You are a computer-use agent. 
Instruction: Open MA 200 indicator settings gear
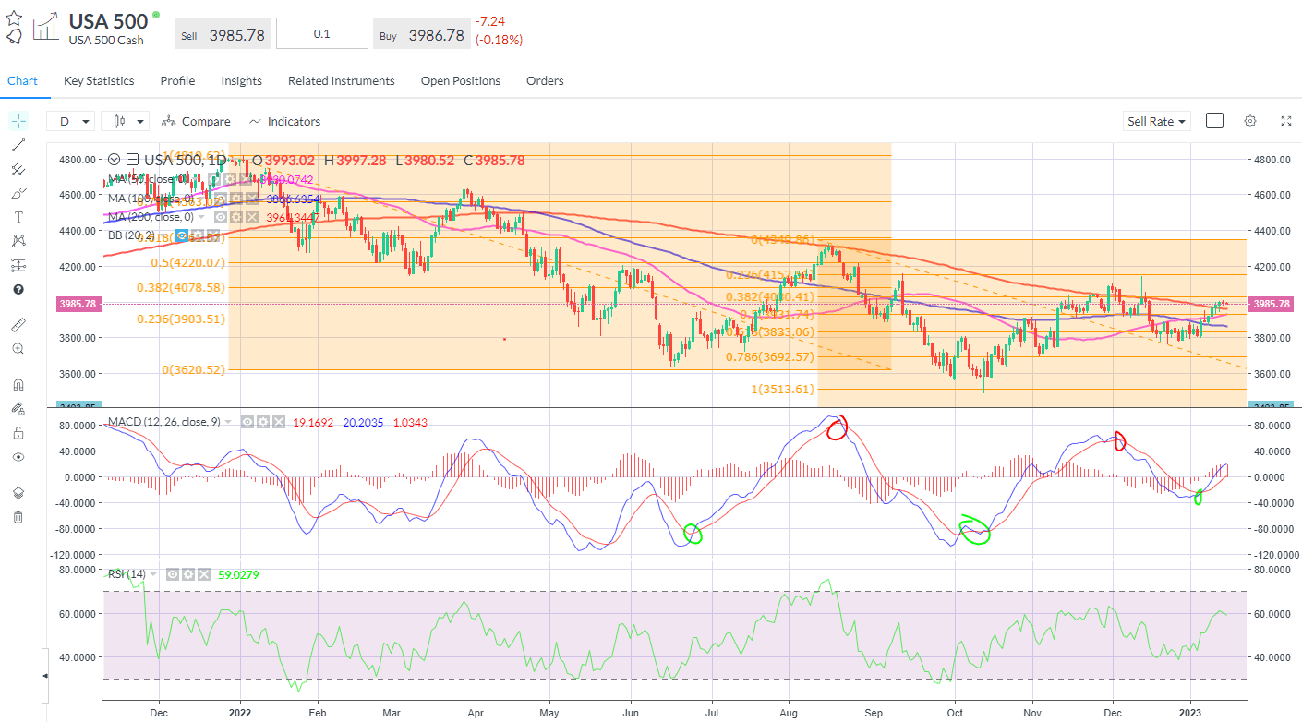[236, 217]
